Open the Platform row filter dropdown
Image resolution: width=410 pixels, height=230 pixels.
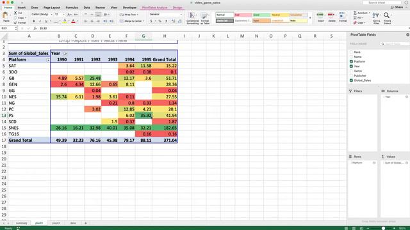pyautogui.click(x=48, y=60)
